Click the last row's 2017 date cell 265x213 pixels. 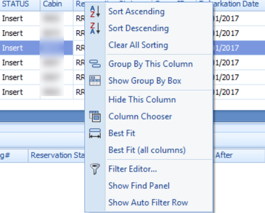[239, 92]
